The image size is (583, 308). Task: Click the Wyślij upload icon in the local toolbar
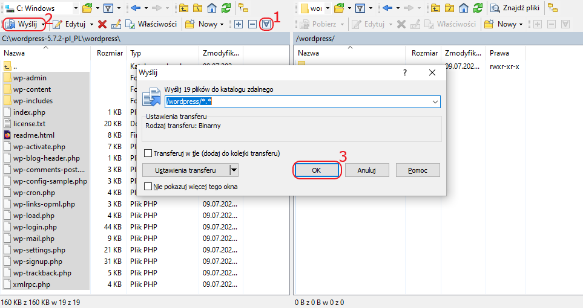[10, 24]
